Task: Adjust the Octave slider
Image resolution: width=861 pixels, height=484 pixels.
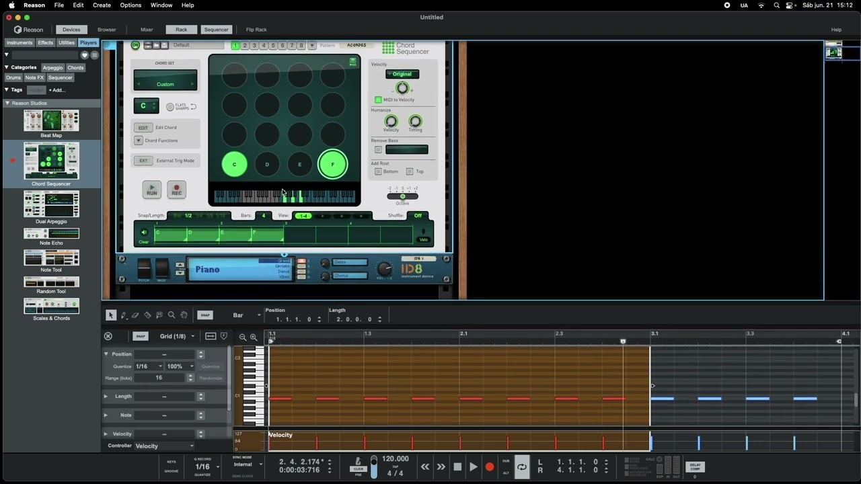Action: click(x=402, y=196)
